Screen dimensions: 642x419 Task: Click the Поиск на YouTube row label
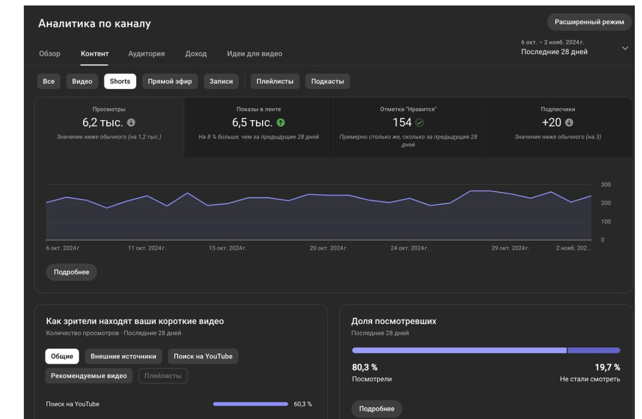click(72, 405)
